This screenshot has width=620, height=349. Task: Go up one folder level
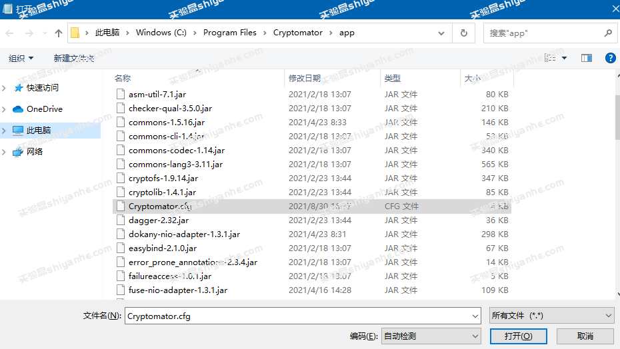coord(59,33)
